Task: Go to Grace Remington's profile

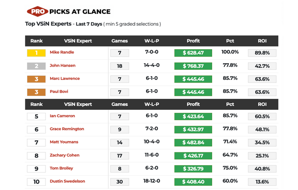Action: 67,129
